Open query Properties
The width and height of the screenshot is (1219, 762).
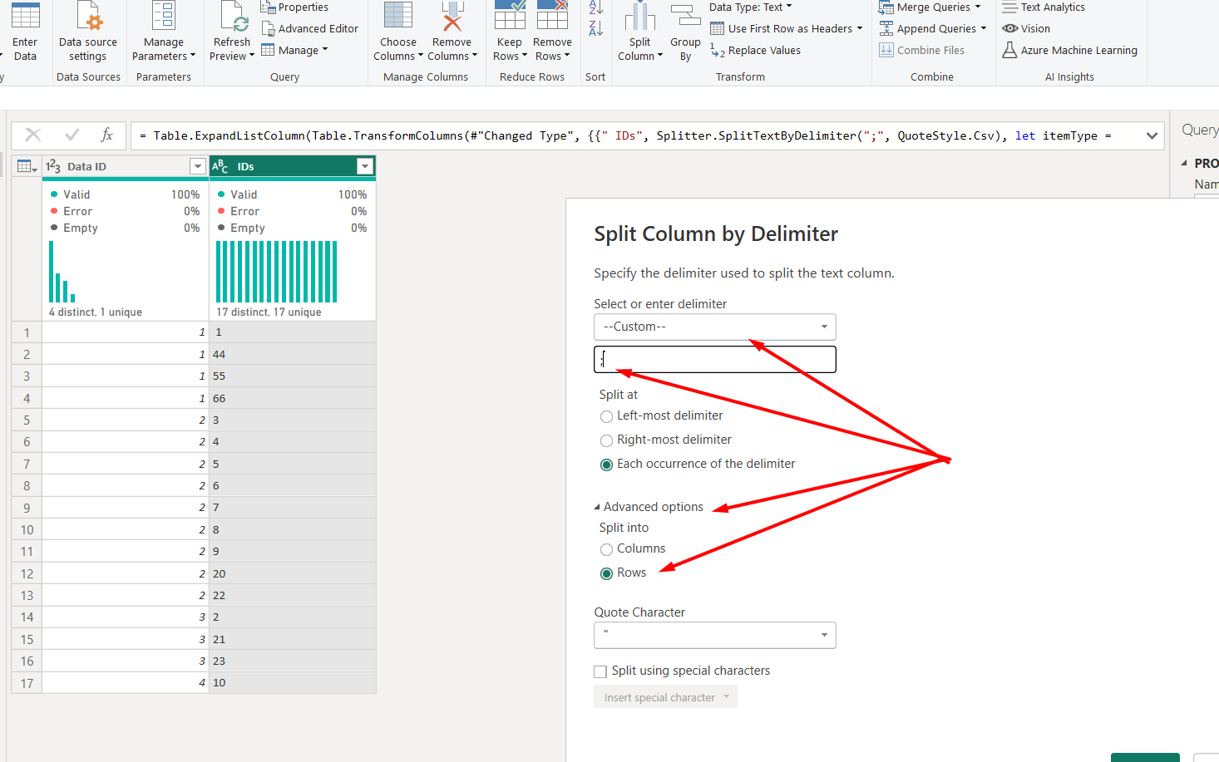pos(294,7)
